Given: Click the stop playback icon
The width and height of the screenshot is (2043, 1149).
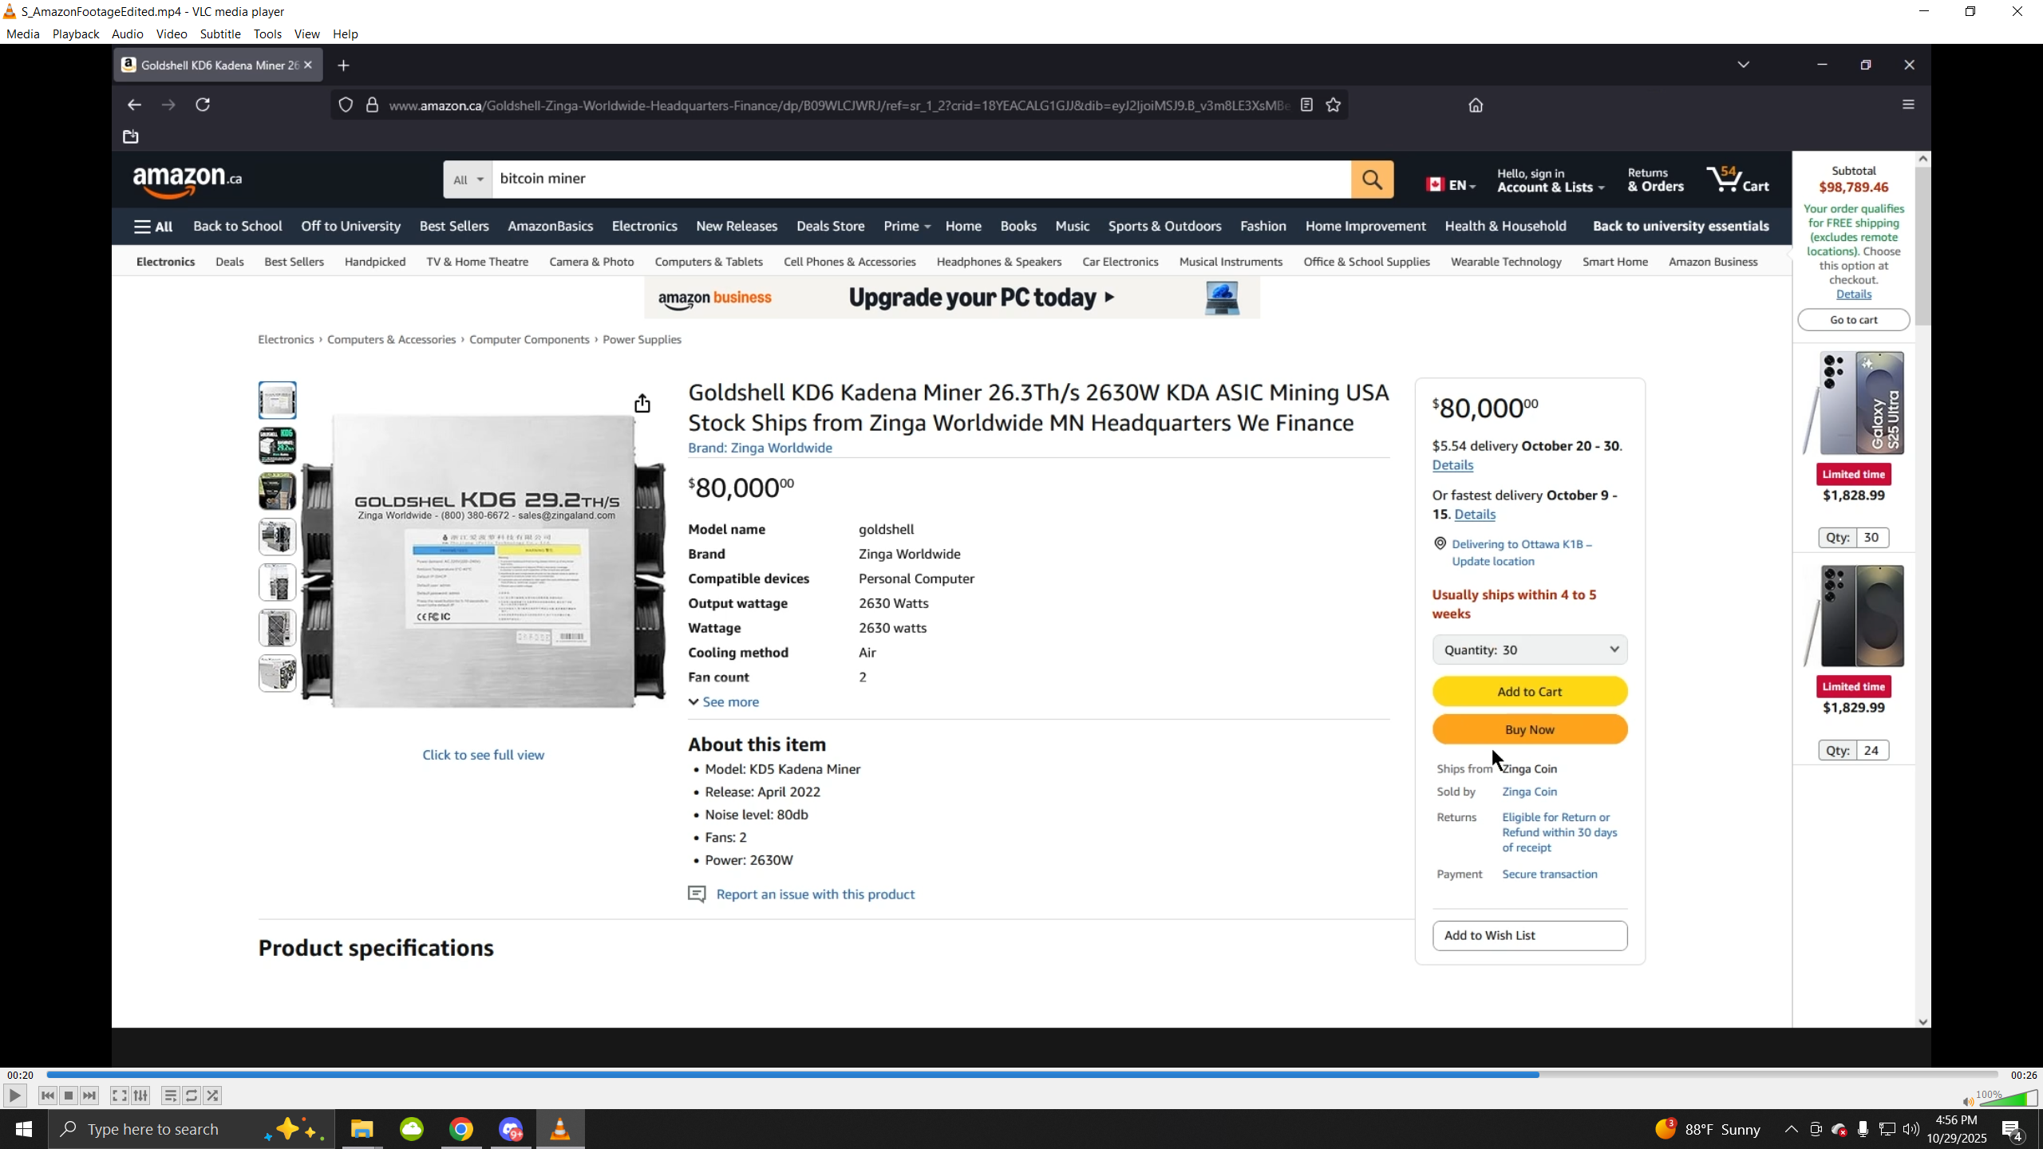Looking at the screenshot, I should 69,1096.
